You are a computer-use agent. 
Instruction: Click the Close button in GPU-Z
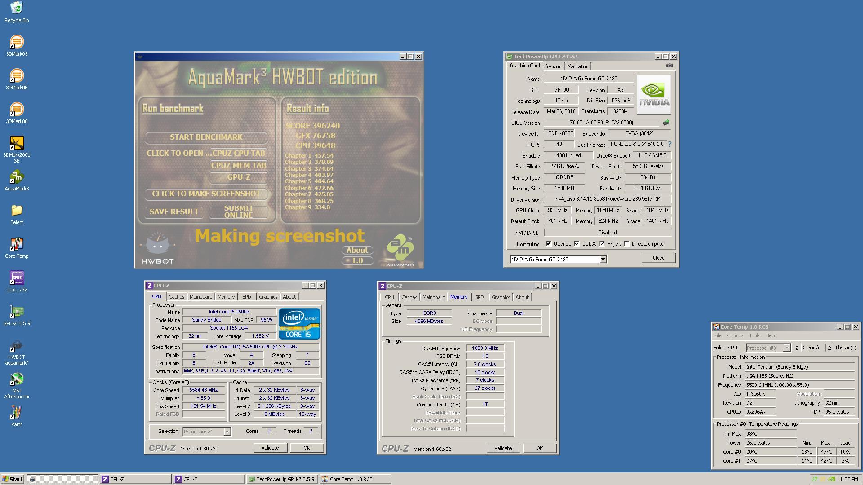click(658, 257)
